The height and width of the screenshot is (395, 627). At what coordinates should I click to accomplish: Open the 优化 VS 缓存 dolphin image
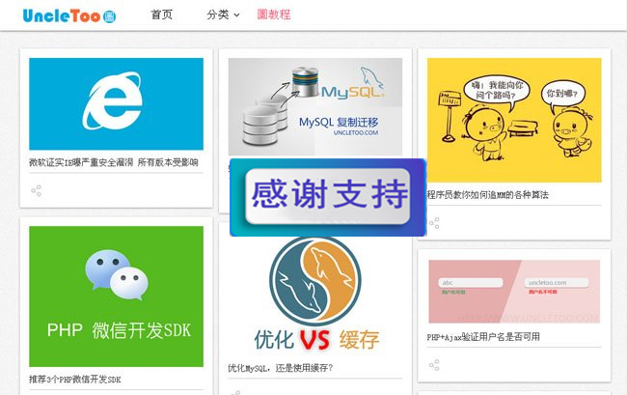[315, 296]
